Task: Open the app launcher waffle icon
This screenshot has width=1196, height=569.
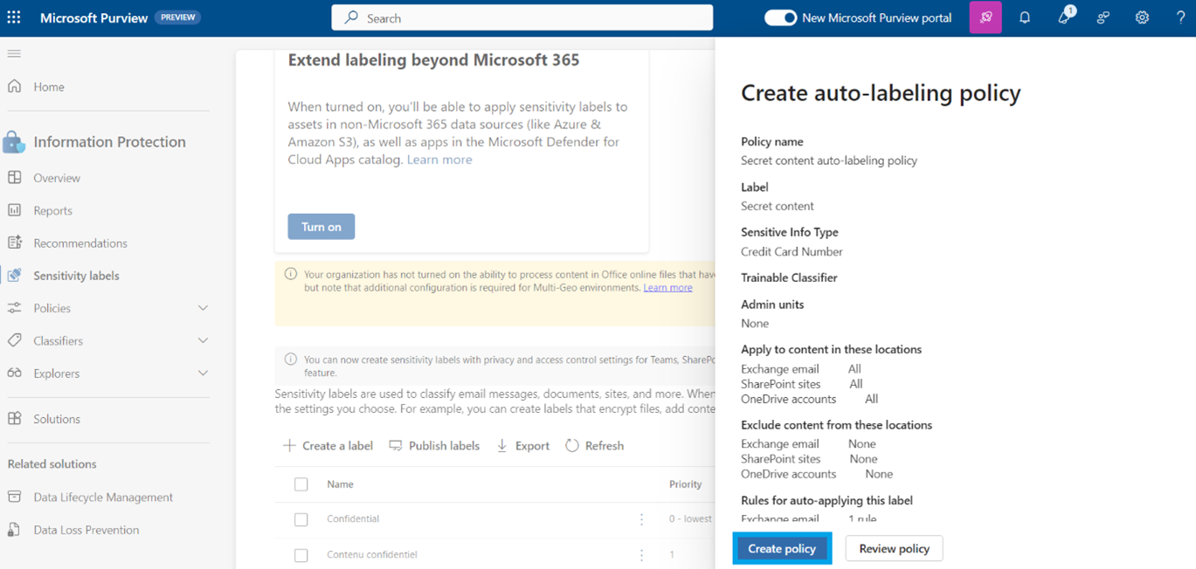Action: click(14, 17)
